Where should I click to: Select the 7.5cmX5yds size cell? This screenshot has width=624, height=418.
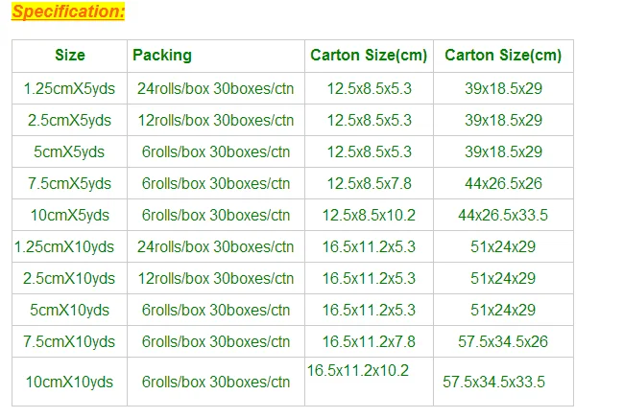point(69,183)
